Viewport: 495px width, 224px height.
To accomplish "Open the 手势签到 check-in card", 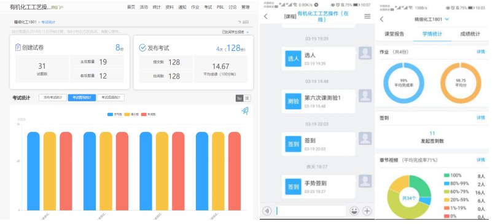I will 318,187.
